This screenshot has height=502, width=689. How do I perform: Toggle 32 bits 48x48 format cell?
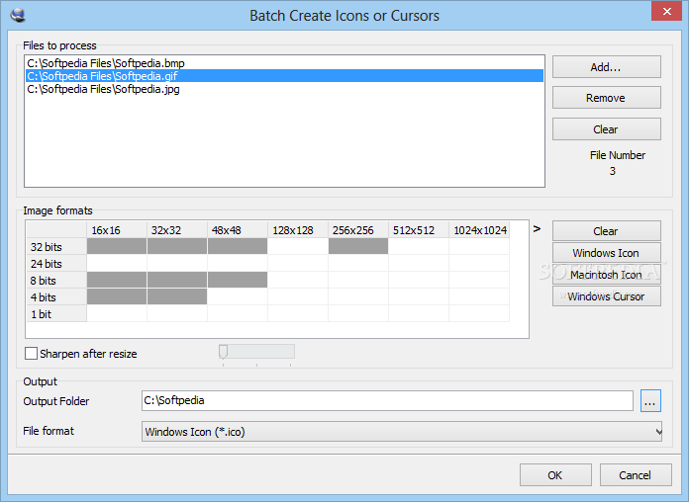click(238, 246)
